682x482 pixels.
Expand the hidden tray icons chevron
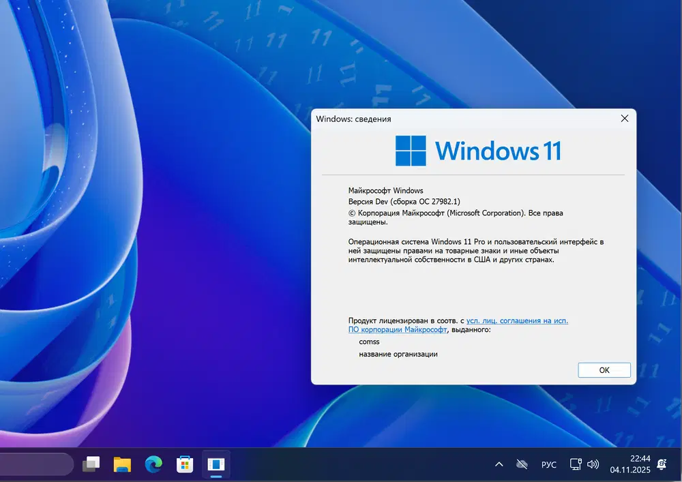tap(499, 464)
